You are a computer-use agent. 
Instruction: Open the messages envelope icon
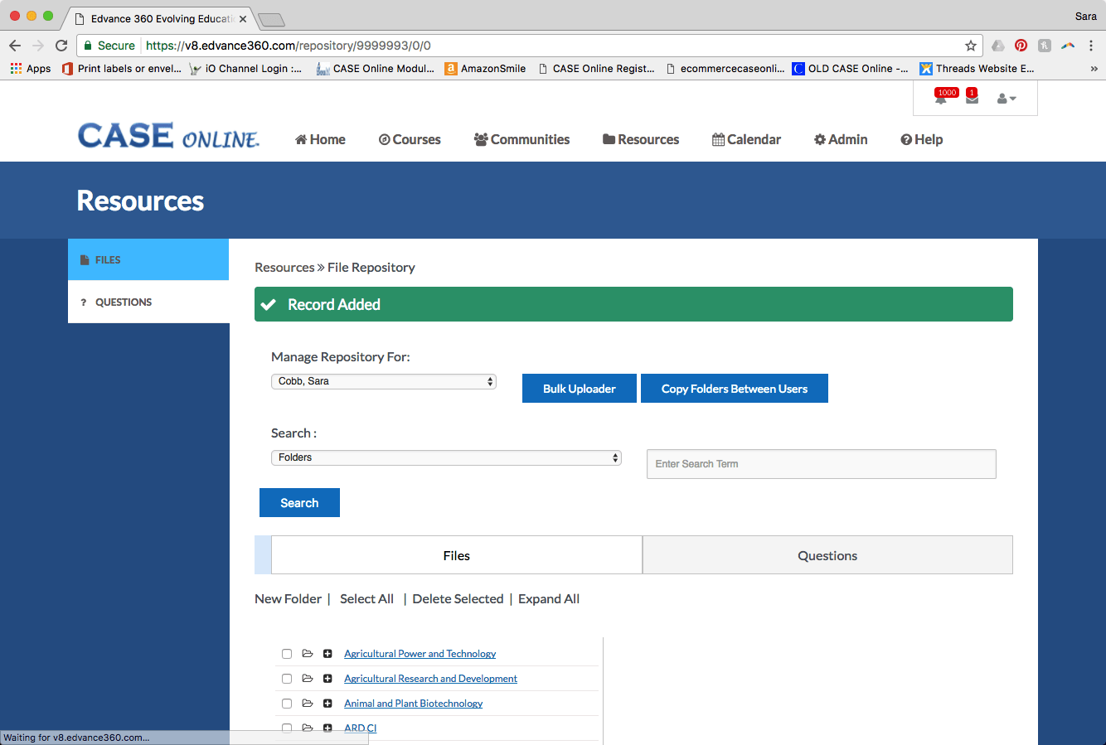pos(972,99)
